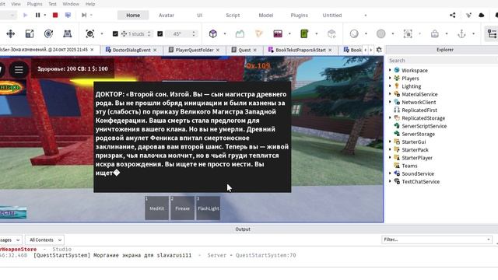This screenshot has width=498, height=280.
Task: Click the 1 studs increment field
Action: (x=137, y=33)
